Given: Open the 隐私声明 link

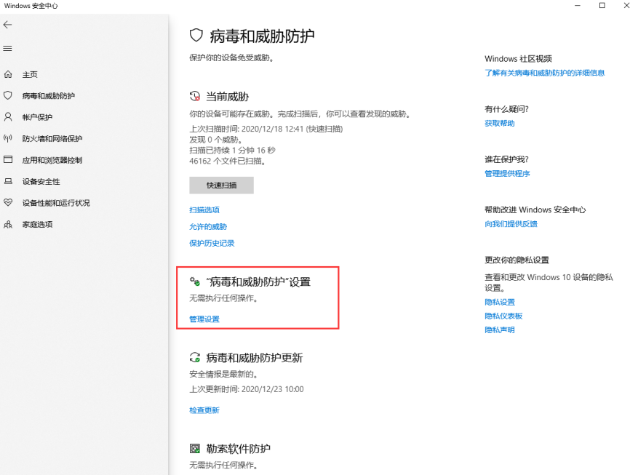Looking at the screenshot, I should (500, 330).
